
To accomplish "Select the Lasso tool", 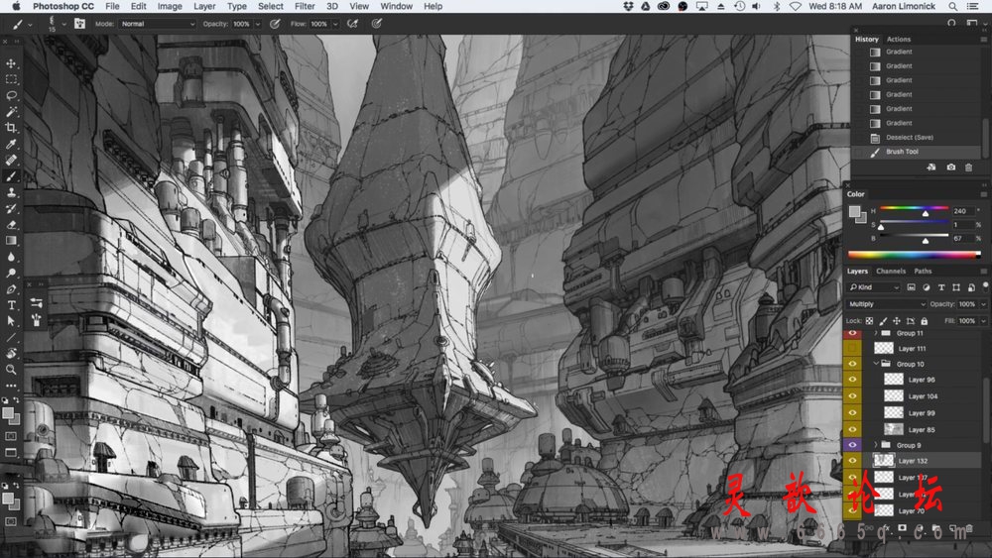I will click(11, 95).
